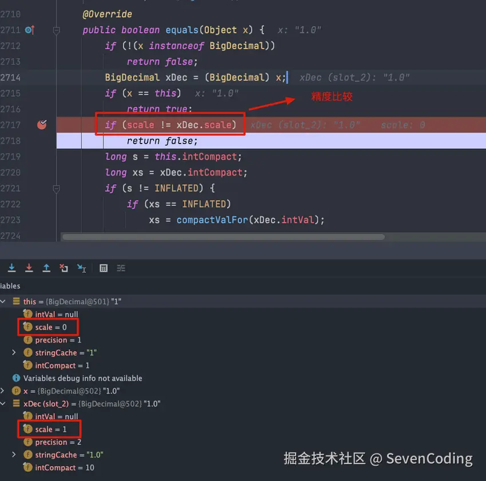Click 'Variables debug info not available' message
Image resolution: width=486 pixels, height=481 pixels.
[x=83, y=378]
